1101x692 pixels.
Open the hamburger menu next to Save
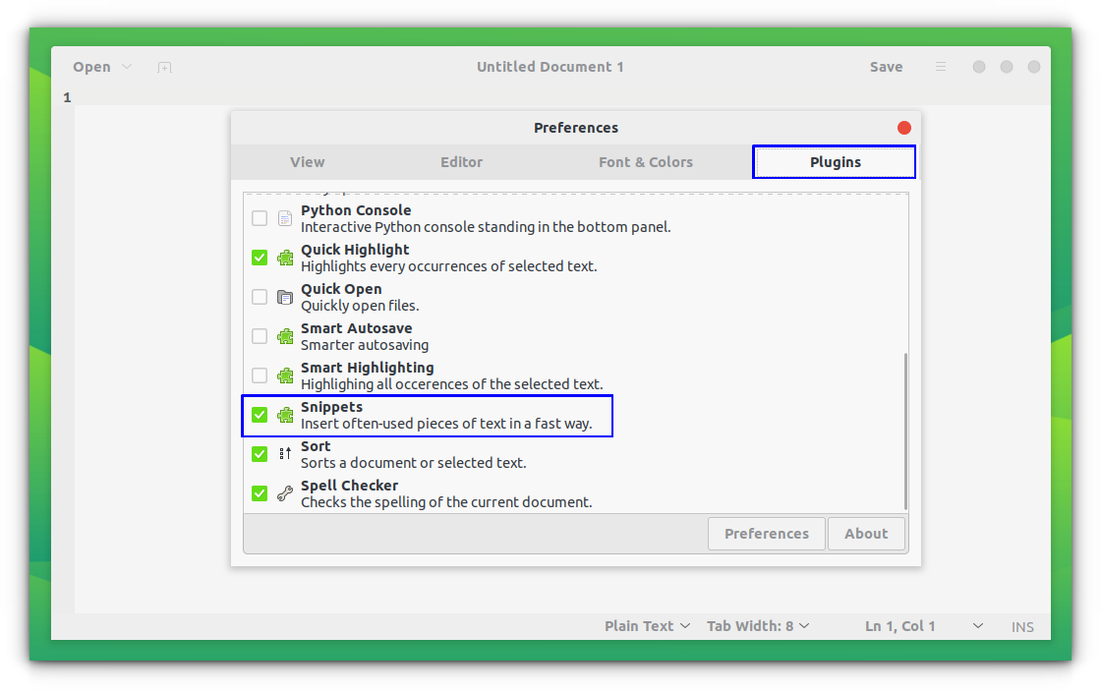click(x=940, y=66)
